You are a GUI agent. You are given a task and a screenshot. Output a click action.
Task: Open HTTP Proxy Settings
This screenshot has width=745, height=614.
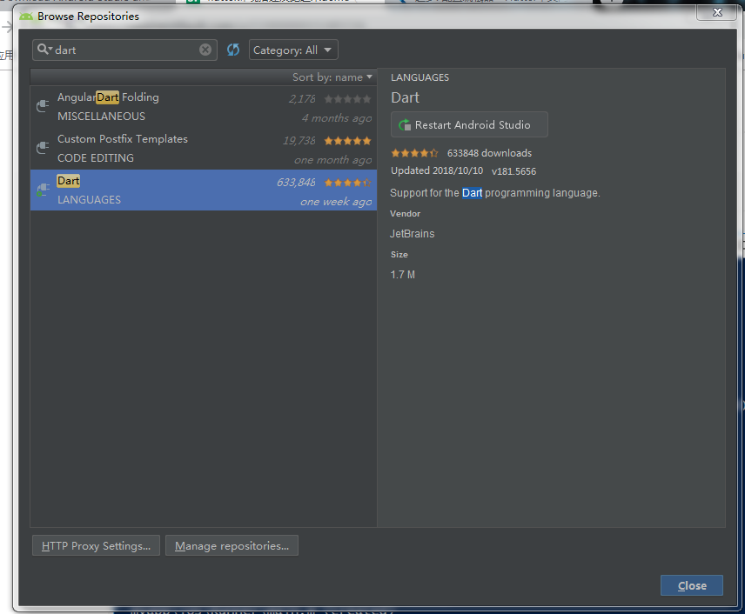click(x=96, y=545)
